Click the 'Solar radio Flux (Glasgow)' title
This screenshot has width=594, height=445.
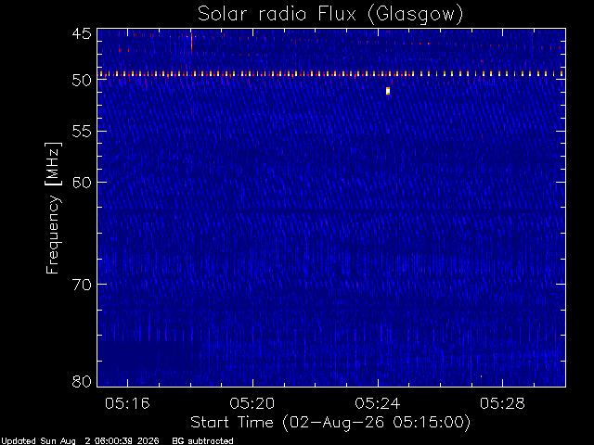pyautogui.click(x=330, y=14)
